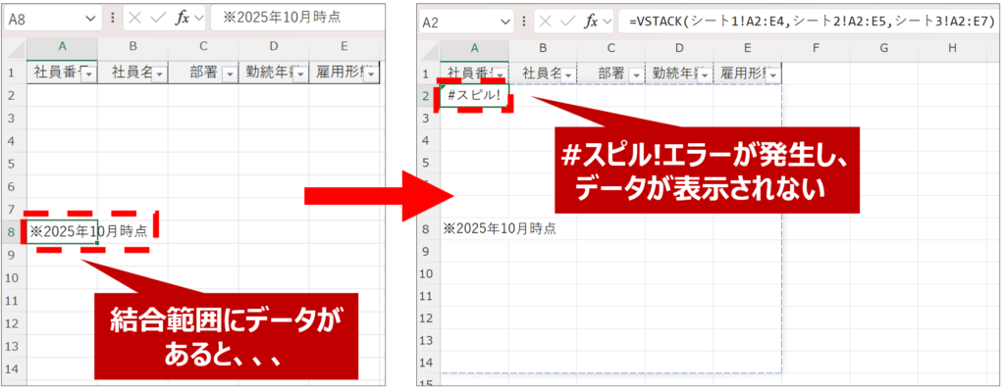Select row 8 header in left sheet
Image resolution: width=1005 pixels, height=390 pixels.
[x=14, y=232]
